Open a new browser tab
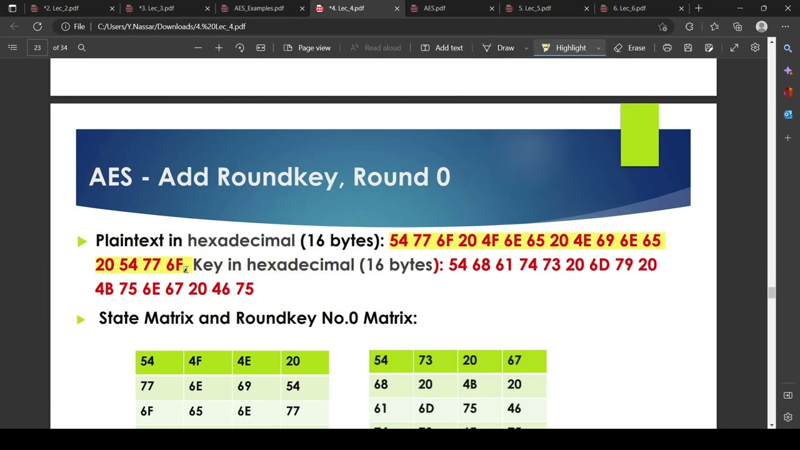 (x=699, y=8)
